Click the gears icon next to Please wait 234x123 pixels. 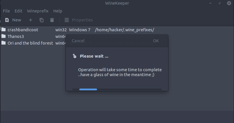click(x=75, y=56)
